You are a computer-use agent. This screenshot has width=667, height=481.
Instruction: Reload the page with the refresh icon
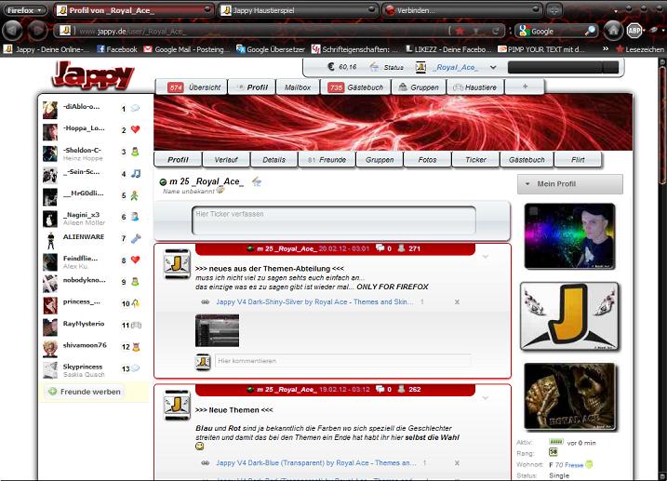(x=496, y=31)
